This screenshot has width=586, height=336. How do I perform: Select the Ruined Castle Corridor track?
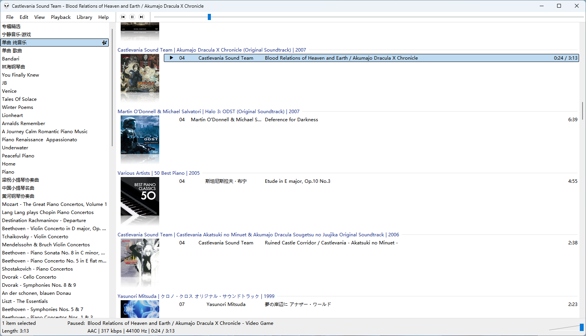tap(371, 243)
